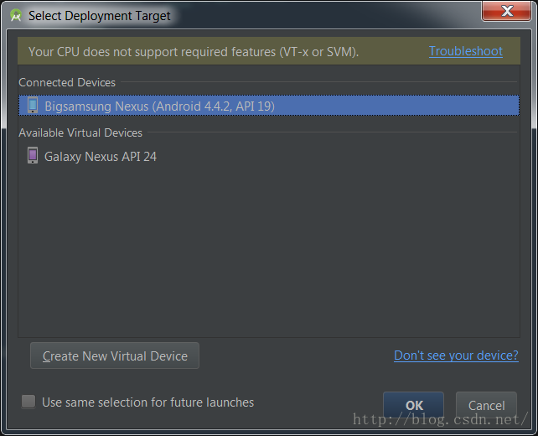Click the "Android 4.4.2, API 19" device details

214,106
